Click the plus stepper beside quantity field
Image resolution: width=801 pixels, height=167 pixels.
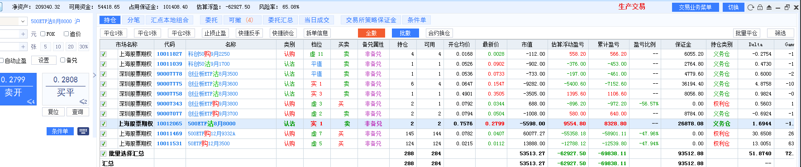point(23,47)
